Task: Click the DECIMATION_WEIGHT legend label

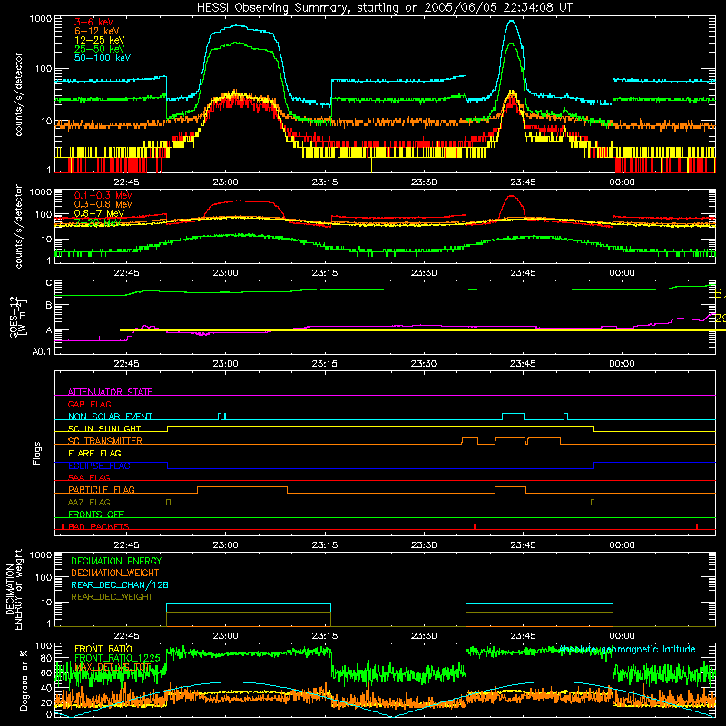Action: click(x=115, y=573)
